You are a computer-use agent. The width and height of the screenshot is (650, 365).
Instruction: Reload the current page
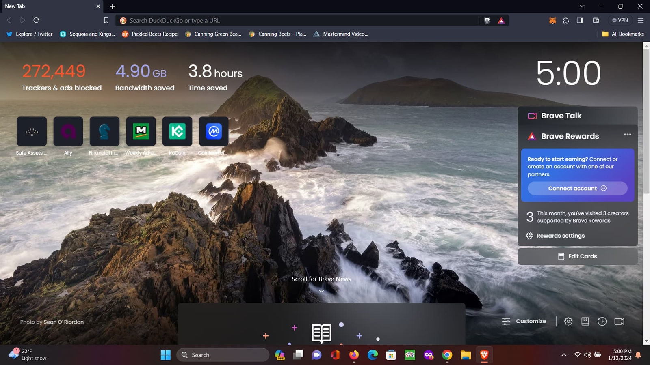click(x=36, y=20)
